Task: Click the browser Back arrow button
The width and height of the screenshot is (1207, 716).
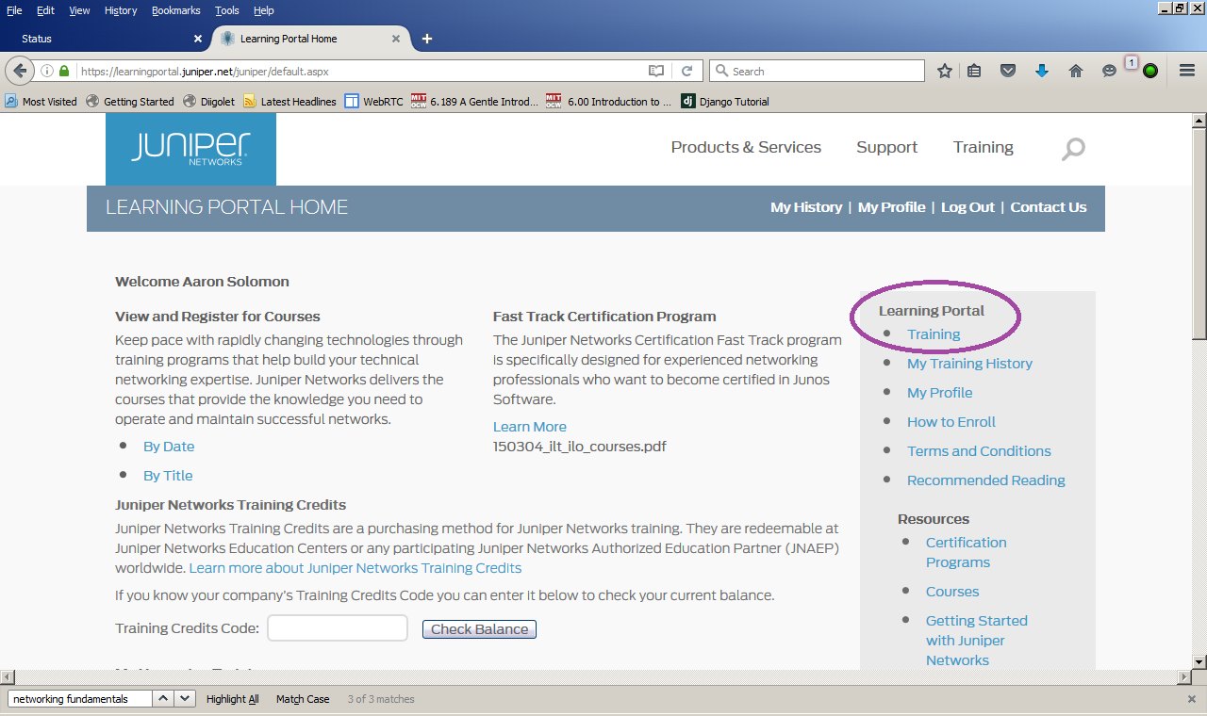Action: click(20, 72)
